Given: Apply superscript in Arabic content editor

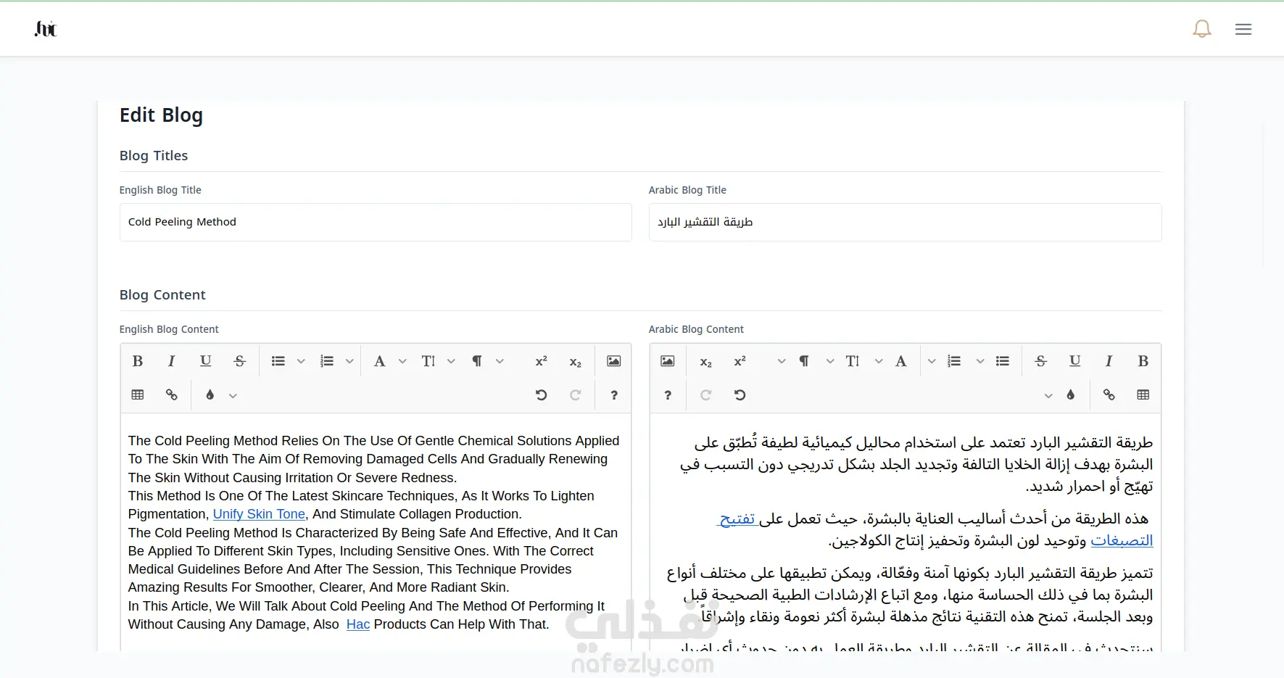Looking at the screenshot, I should click(x=740, y=361).
